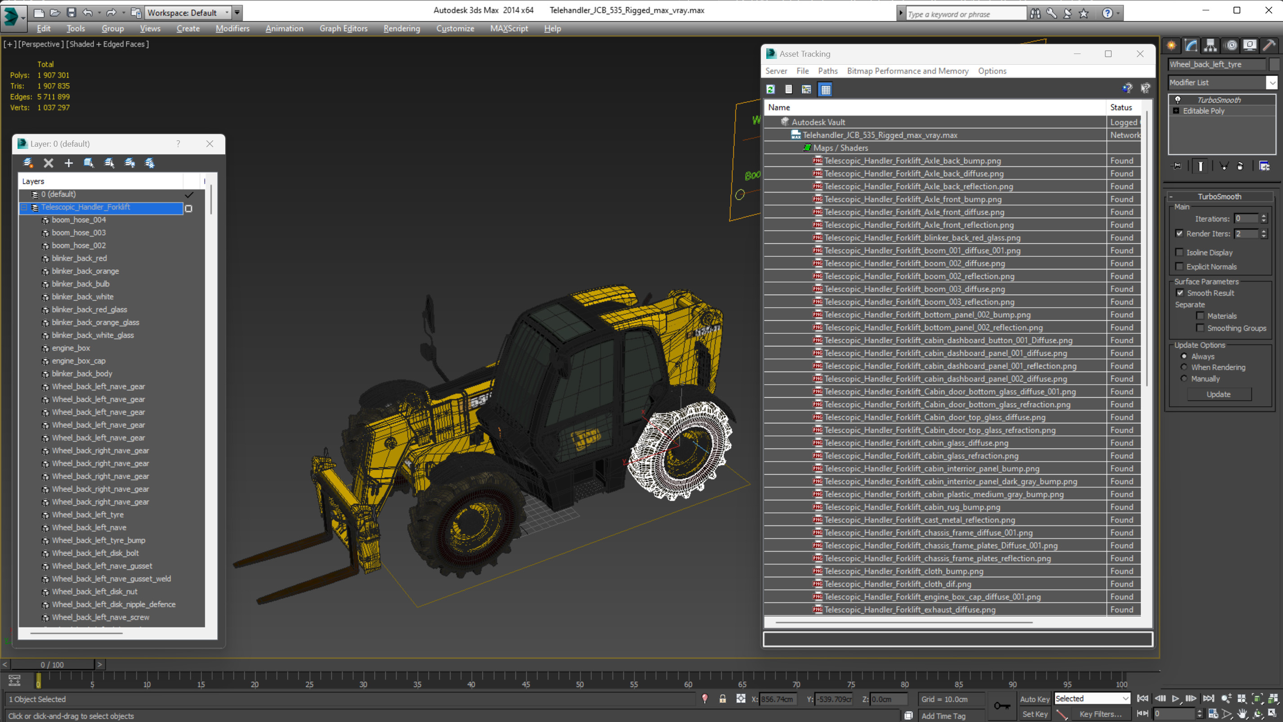Click the Pin Stack icon
The height and width of the screenshot is (722, 1283).
(x=1177, y=166)
